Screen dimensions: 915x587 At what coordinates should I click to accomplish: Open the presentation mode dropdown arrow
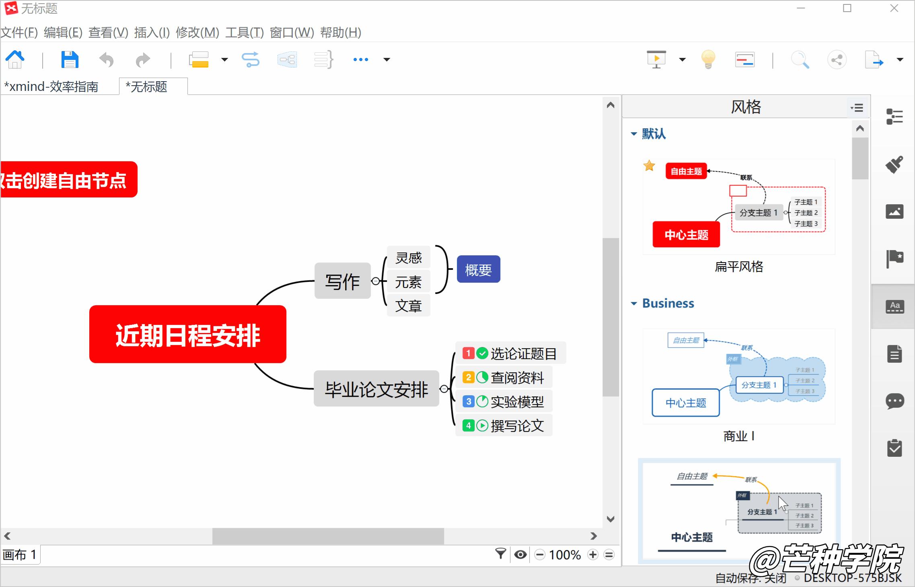click(x=683, y=60)
